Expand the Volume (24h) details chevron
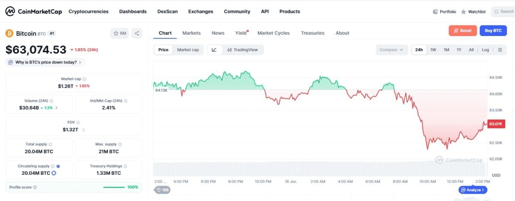The image size is (515, 201). click(57, 108)
